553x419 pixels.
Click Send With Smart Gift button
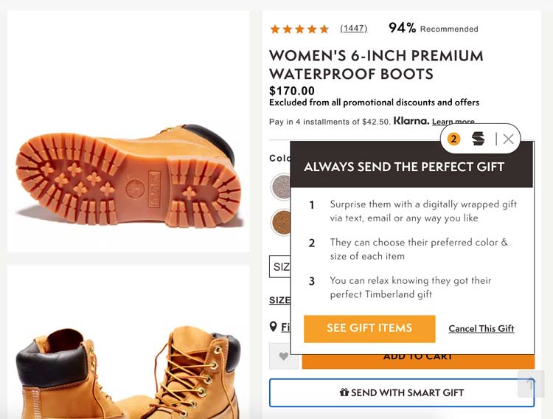coord(401,392)
